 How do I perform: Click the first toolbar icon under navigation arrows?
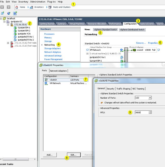click(x=3, y=13)
